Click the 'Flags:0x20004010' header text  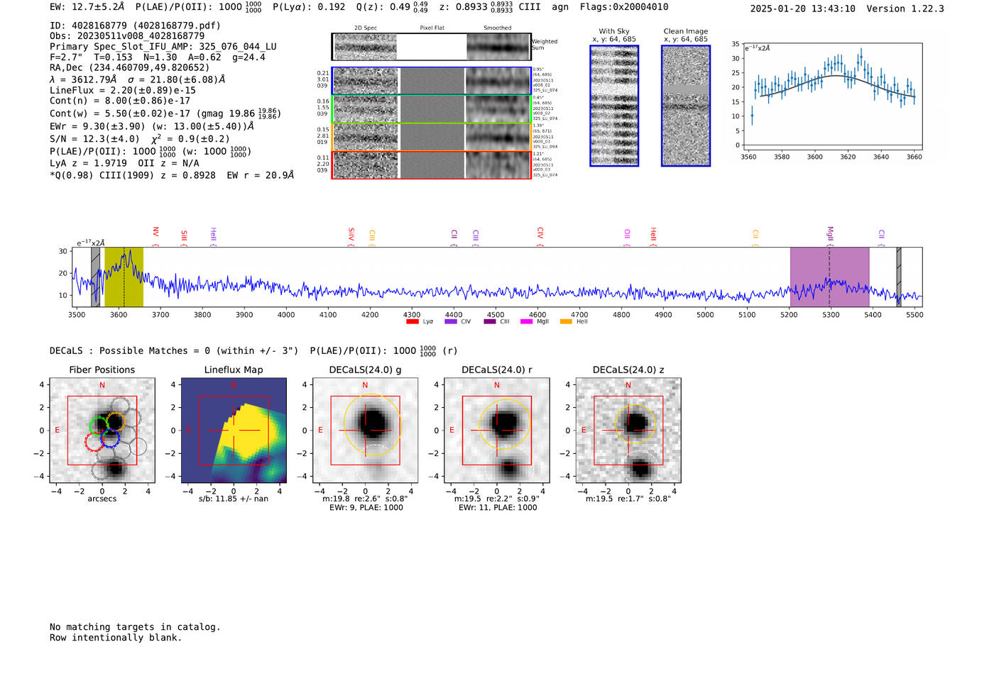623,7
